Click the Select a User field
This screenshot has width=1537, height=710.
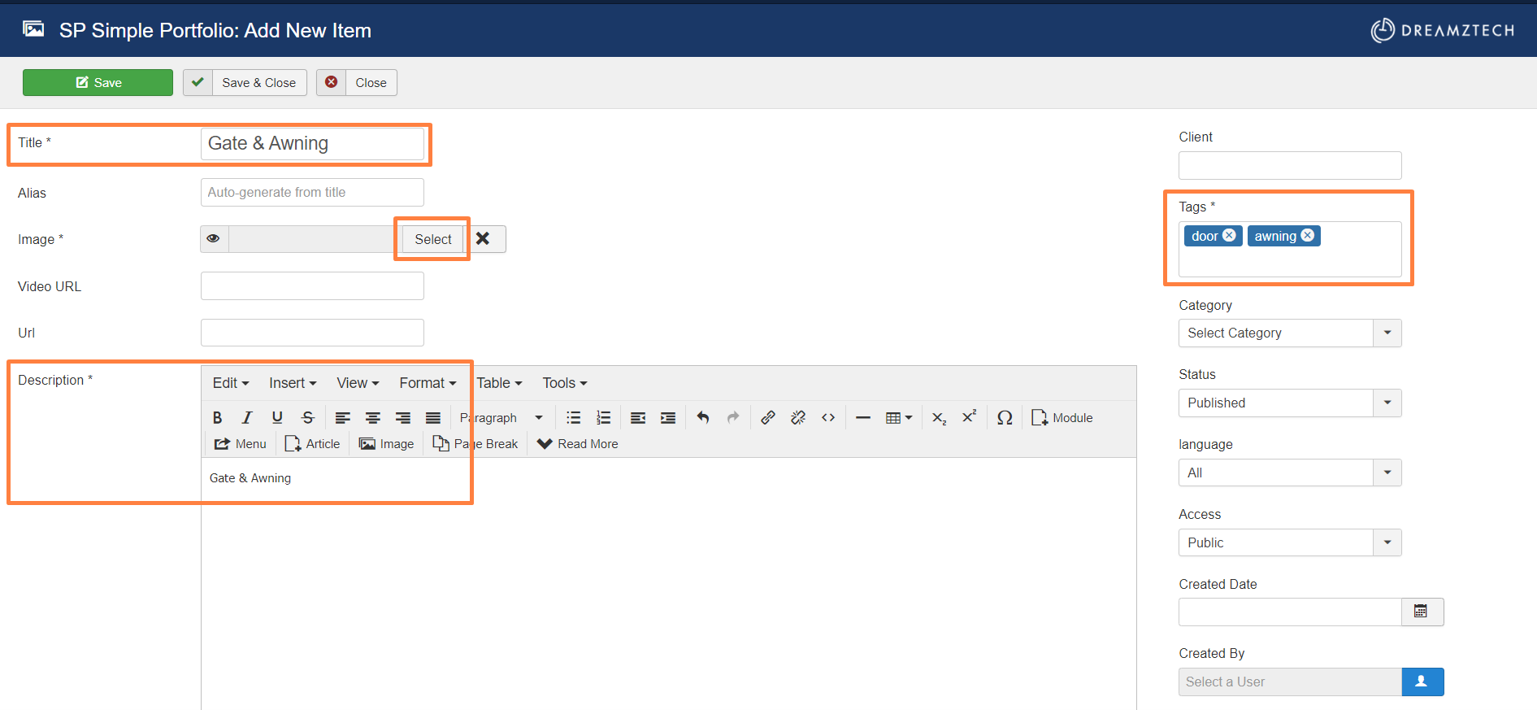click(x=1290, y=682)
